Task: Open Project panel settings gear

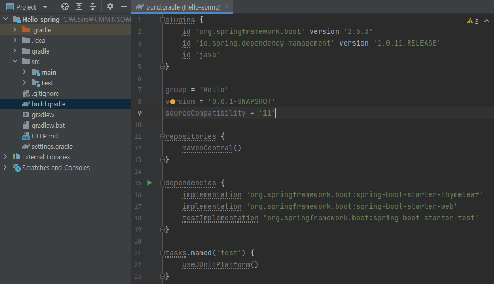Action: [x=110, y=6]
